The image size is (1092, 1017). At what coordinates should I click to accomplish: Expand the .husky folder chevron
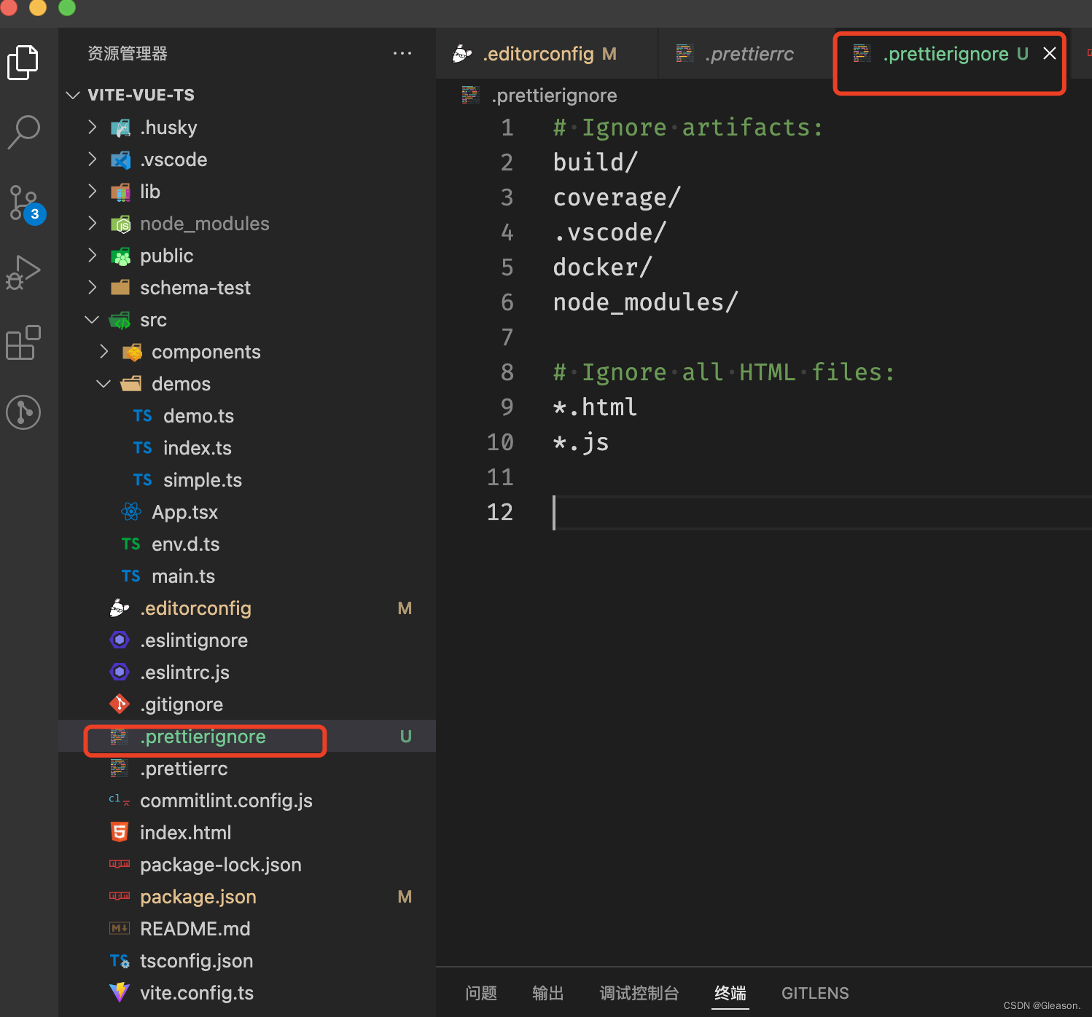coord(92,127)
